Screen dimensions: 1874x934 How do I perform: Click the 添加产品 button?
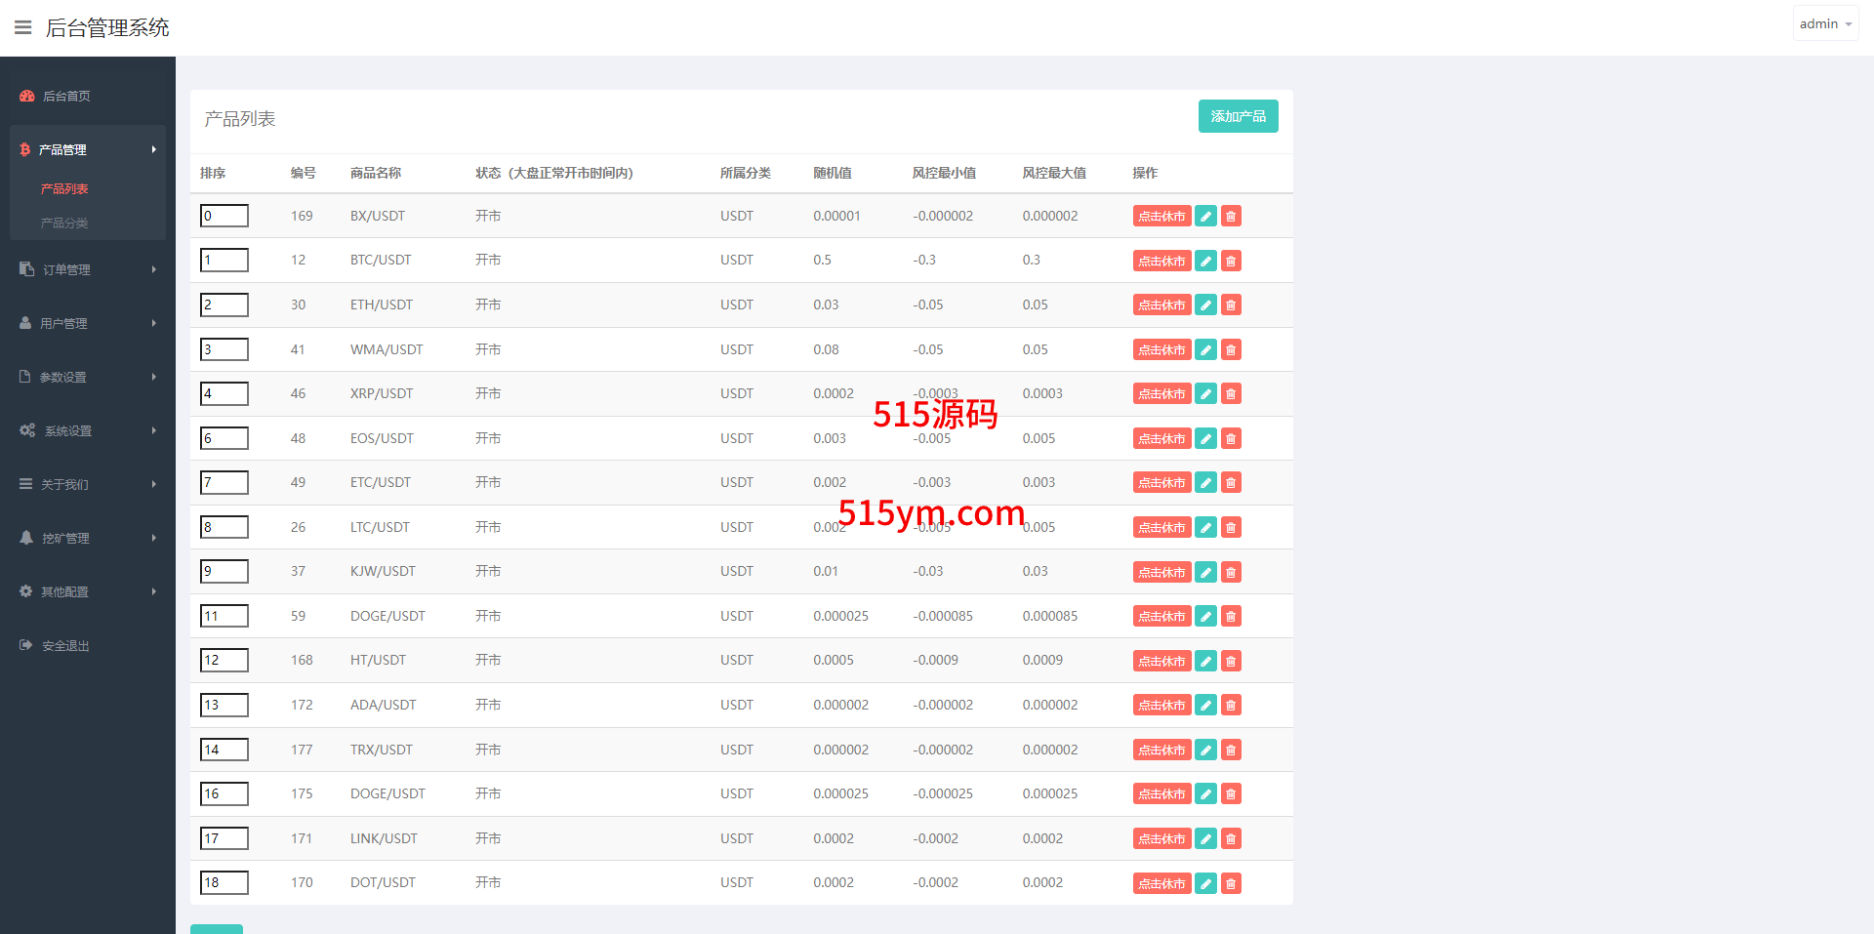[1238, 116]
